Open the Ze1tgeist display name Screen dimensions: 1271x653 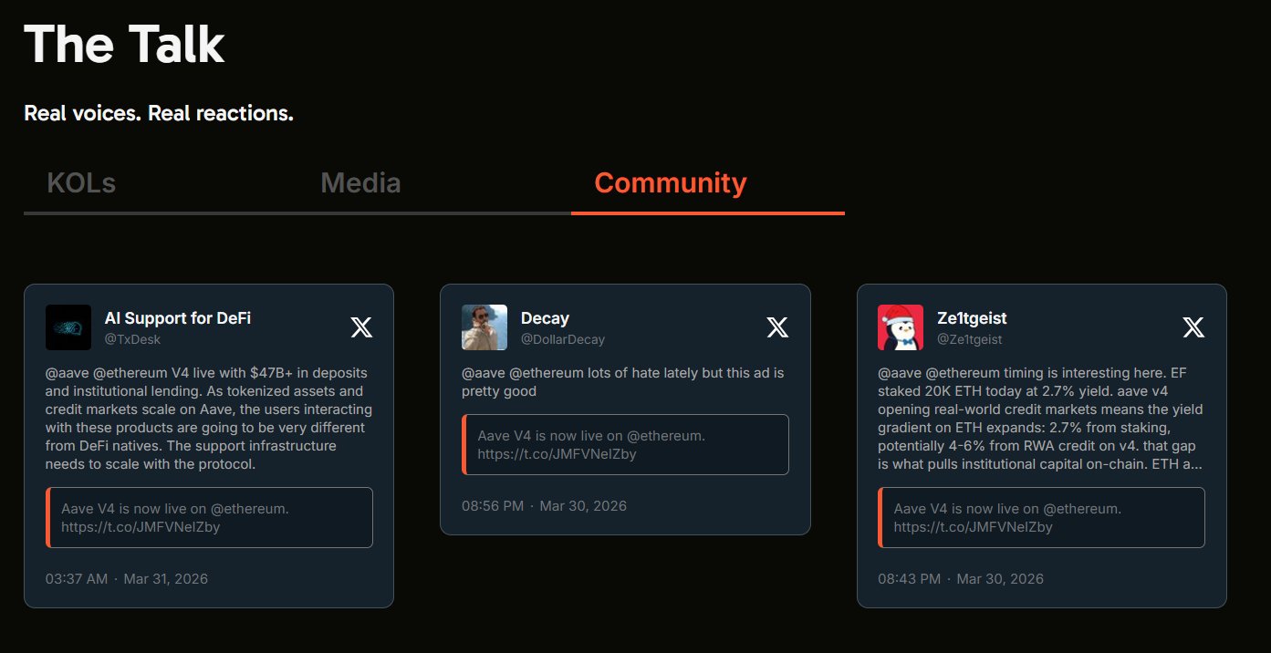pyautogui.click(x=972, y=318)
